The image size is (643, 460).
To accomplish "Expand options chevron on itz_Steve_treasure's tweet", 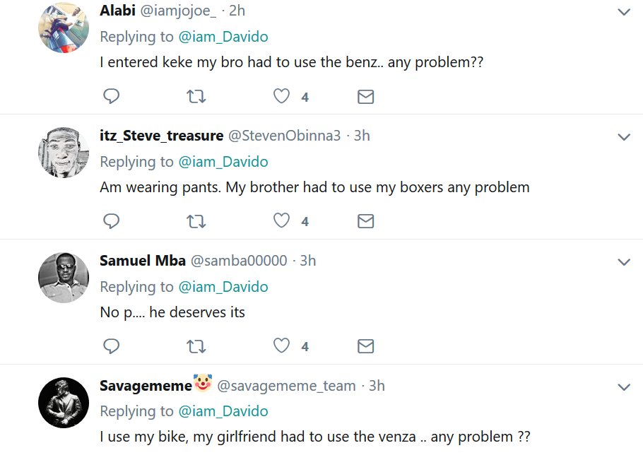I will click(623, 137).
